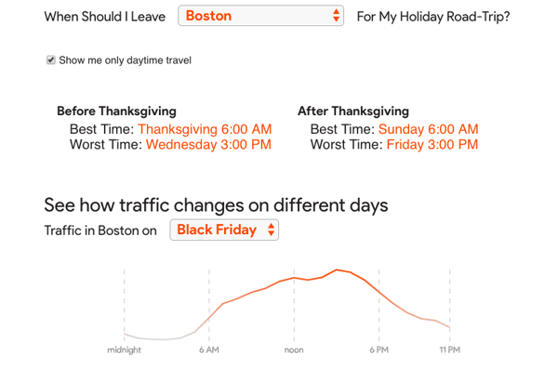Image resolution: width=558 pixels, height=368 pixels.
Task: Click the After Thanksgiving heading
Action: point(353,111)
